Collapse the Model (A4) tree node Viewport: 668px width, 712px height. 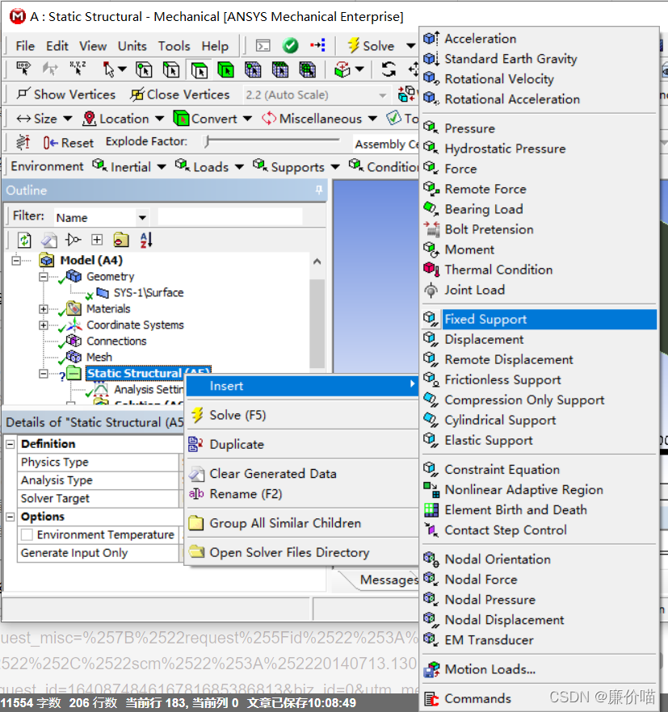click(x=16, y=261)
